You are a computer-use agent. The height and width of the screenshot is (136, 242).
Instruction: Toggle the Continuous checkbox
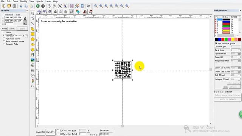coord(58,131)
